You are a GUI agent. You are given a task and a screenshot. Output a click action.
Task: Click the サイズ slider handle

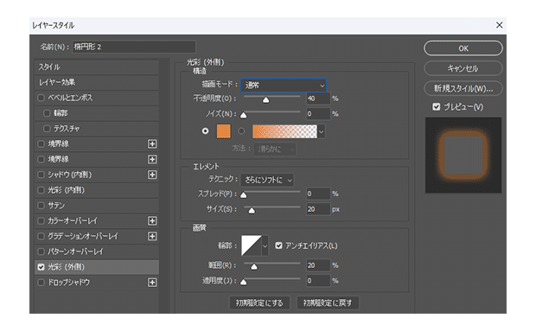(x=252, y=210)
